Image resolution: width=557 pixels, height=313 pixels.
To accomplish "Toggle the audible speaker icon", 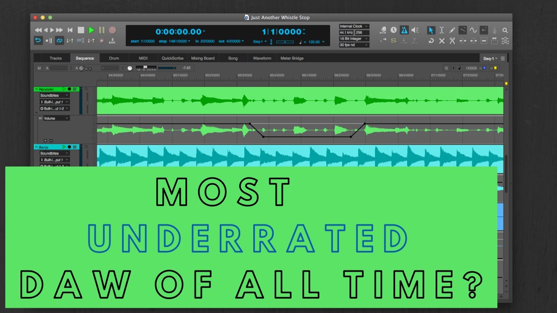I will coord(415,30).
